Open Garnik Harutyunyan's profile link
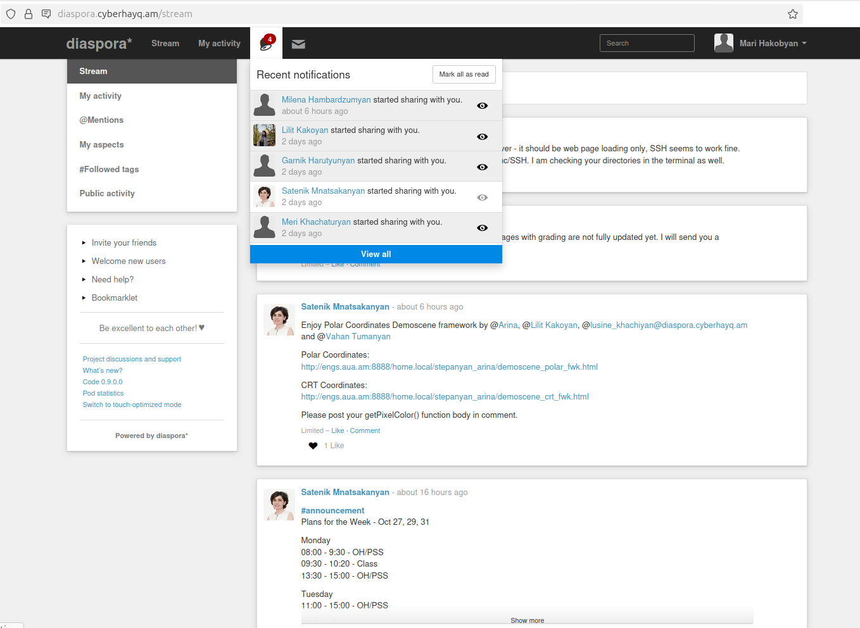The width and height of the screenshot is (860, 628). tap(319, 161)
